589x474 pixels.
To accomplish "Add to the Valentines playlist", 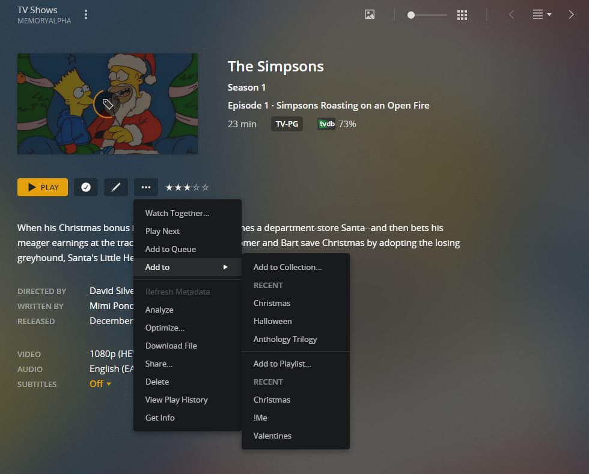I will click(296, 436).
